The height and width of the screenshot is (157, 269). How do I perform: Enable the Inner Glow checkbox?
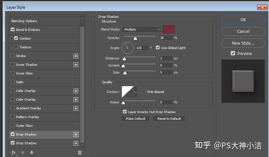pos(12,73)
